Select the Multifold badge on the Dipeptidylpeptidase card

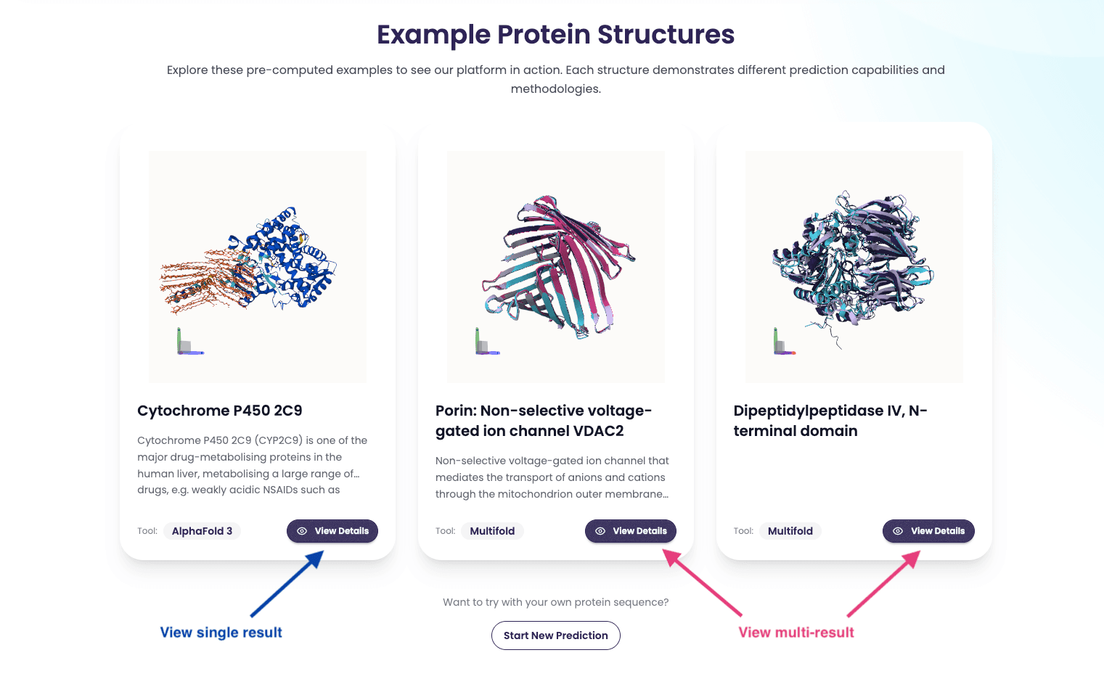tap(790, 531)
